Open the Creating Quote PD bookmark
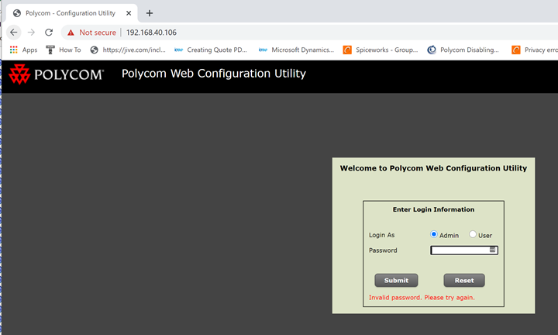 211,50
